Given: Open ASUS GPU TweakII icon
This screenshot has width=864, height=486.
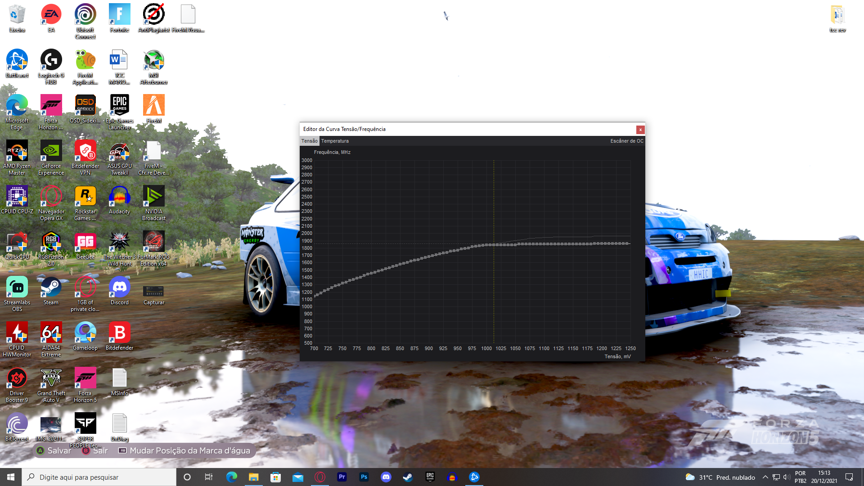Looking at the screenshot, I should pyautogui.click(x=120, y=157).
